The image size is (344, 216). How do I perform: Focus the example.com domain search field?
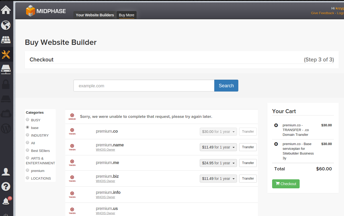[x=144, y=86]
